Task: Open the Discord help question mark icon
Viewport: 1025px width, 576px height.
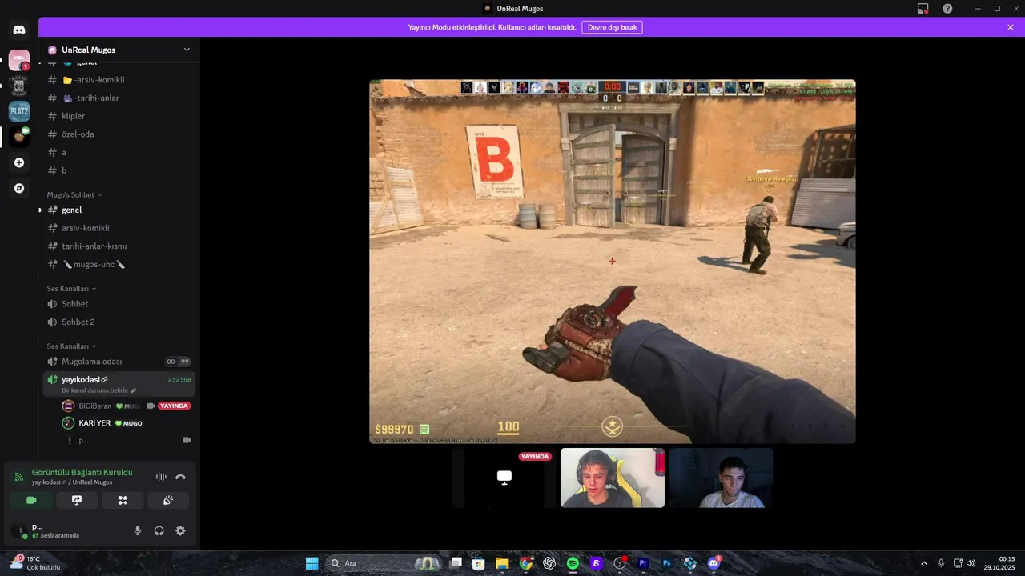Action: (947, 8)
